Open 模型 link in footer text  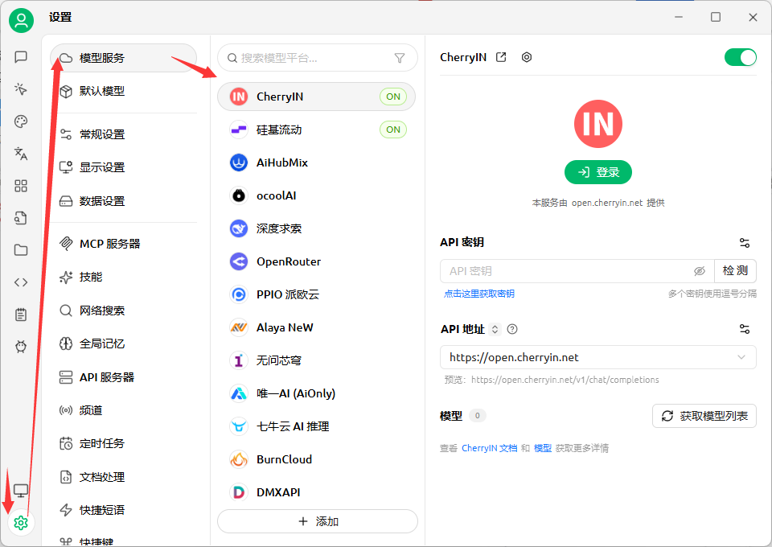point(543,448)
